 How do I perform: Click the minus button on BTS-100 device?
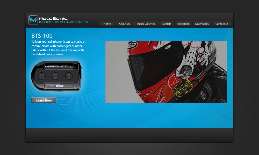[x=55, y=76]
